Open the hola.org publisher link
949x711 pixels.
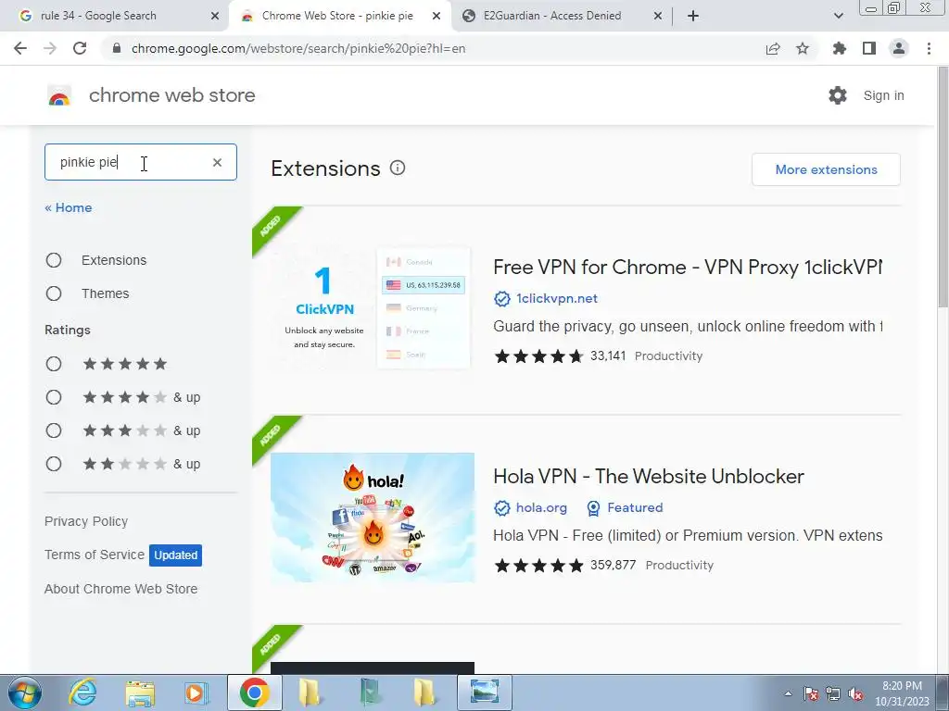click(541, 508)
